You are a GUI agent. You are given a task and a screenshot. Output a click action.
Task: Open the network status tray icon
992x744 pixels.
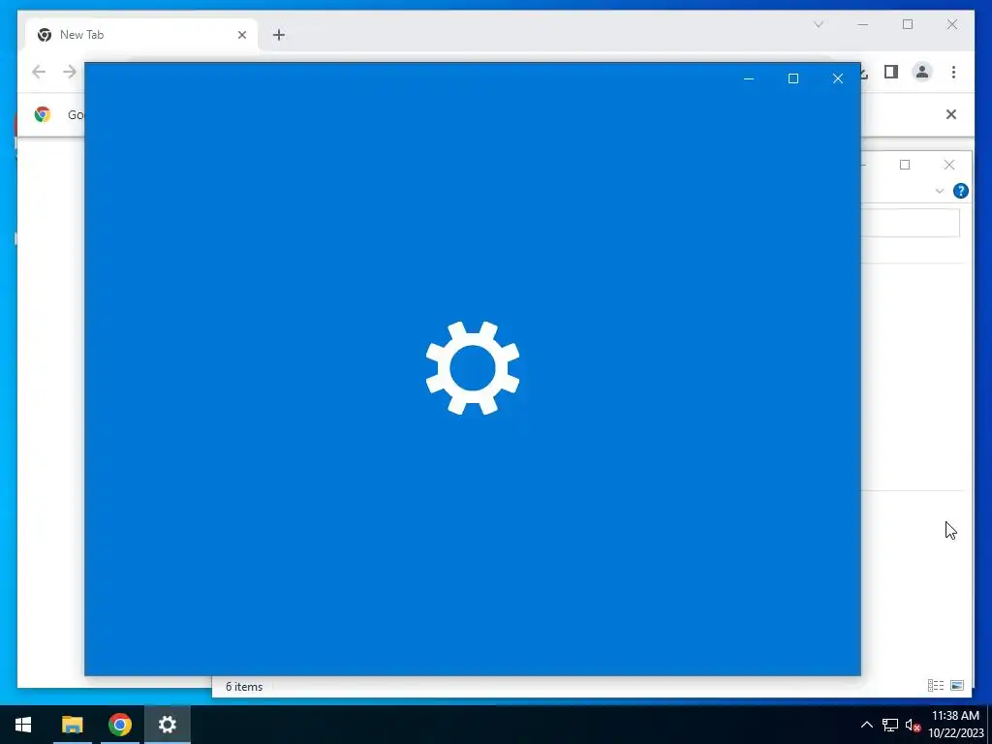(x=890, y=725)
